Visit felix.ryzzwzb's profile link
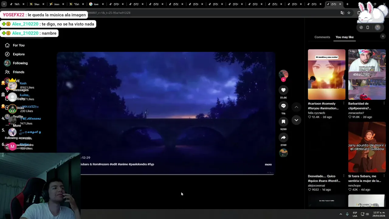The image size is (389, 219). tap(316, 113)
